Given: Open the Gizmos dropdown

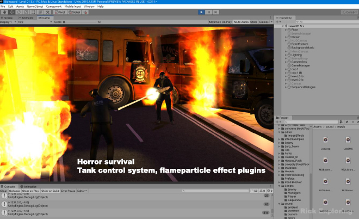Looking at the screenshot, I should click(x=264, y=22).
